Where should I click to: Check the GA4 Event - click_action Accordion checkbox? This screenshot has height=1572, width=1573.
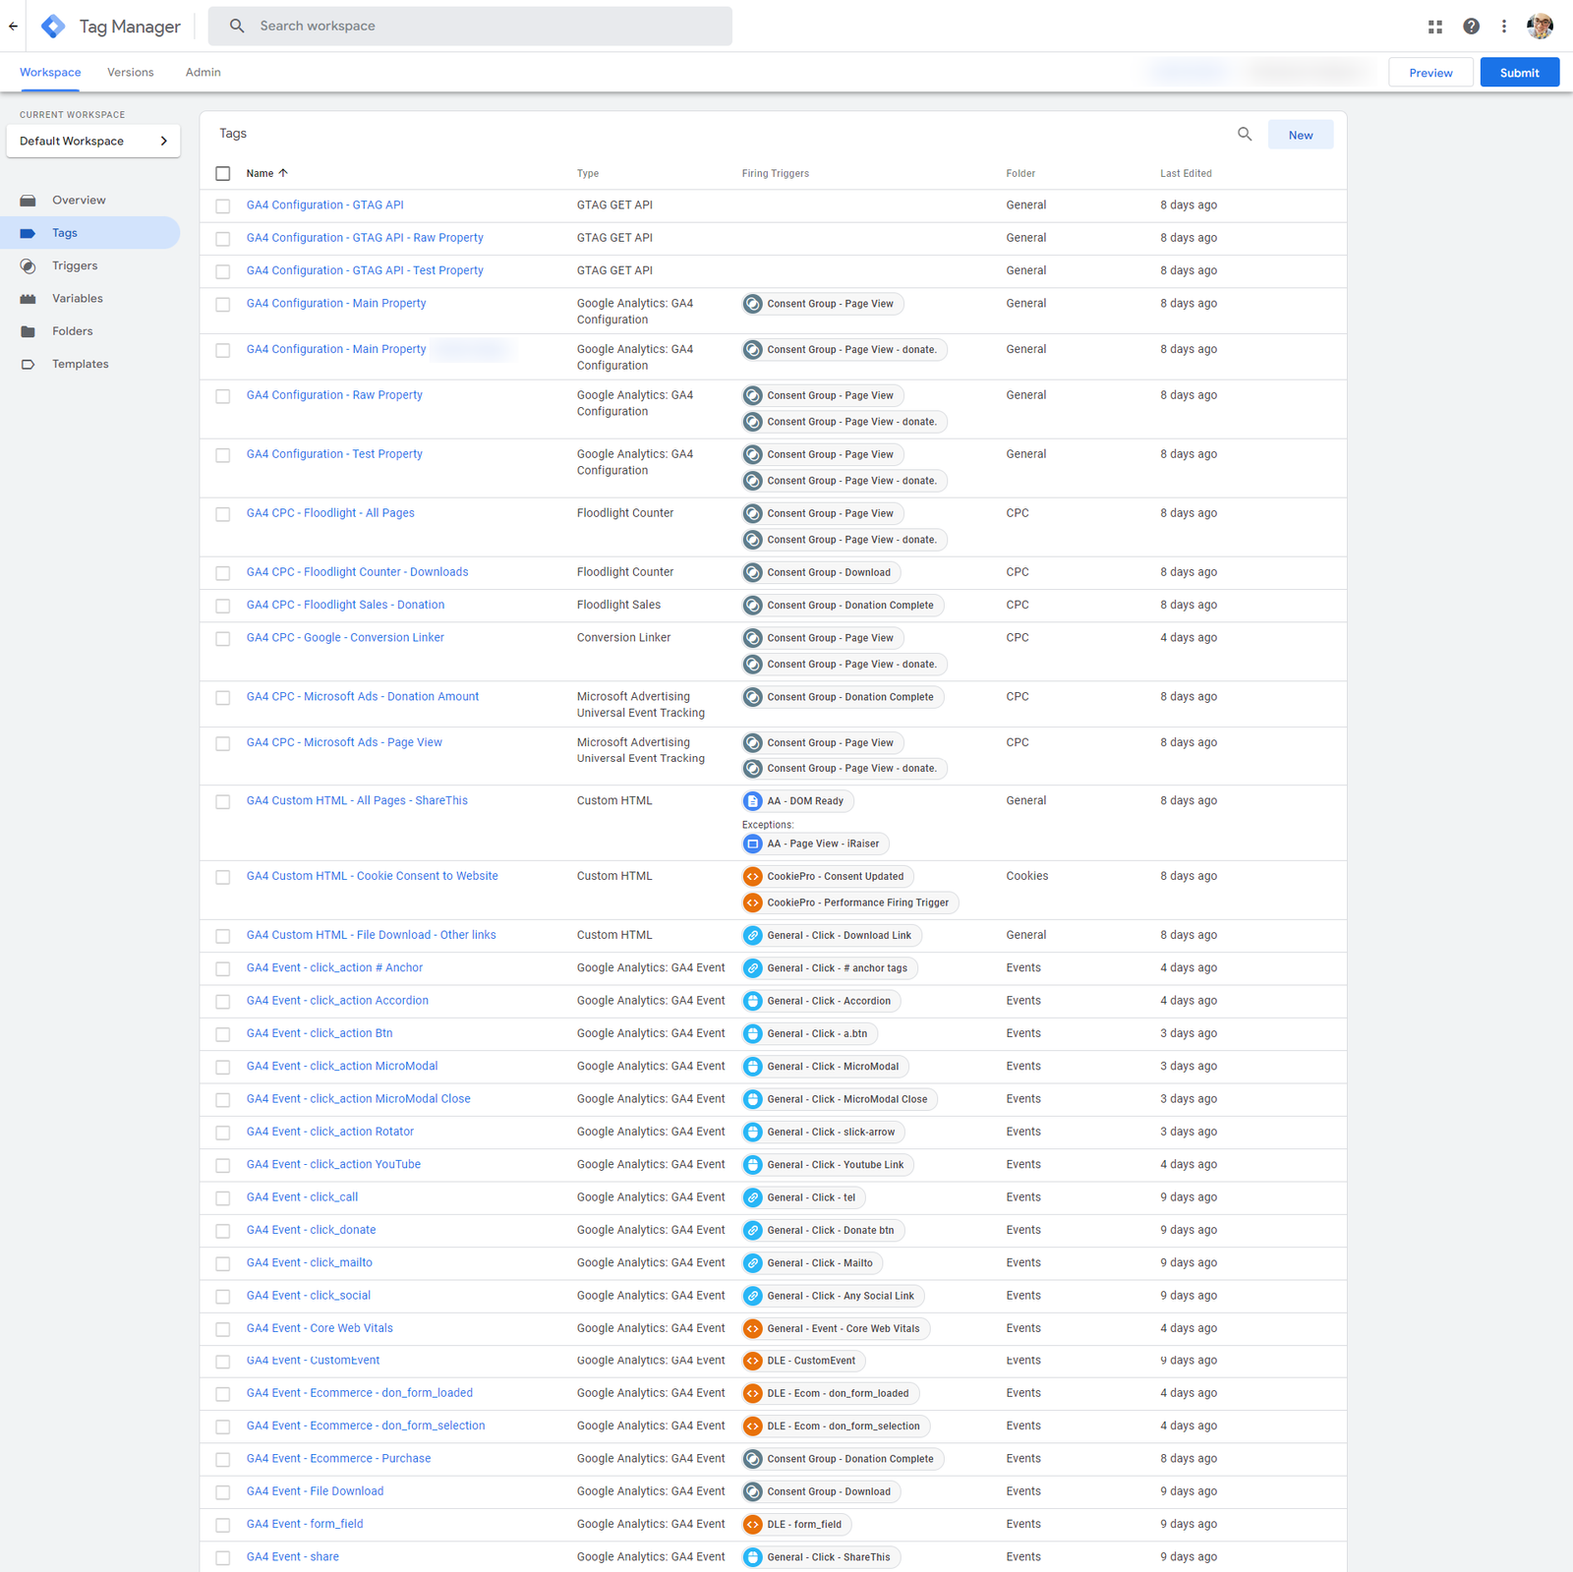223,1002
